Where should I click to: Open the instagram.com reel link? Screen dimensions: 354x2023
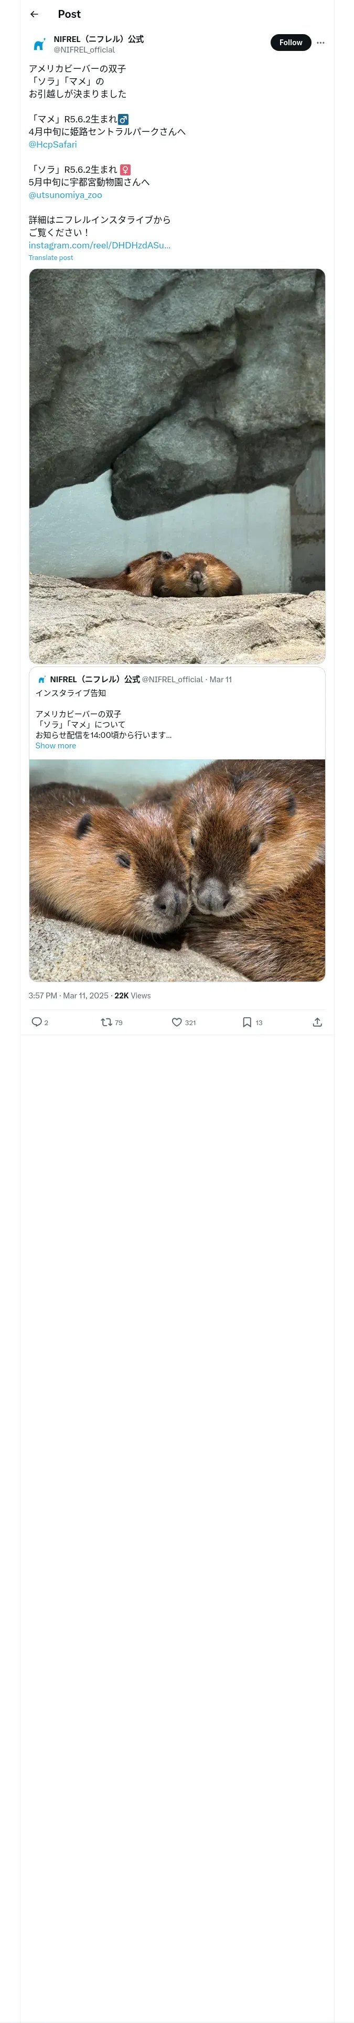click(x=99, y=245)
